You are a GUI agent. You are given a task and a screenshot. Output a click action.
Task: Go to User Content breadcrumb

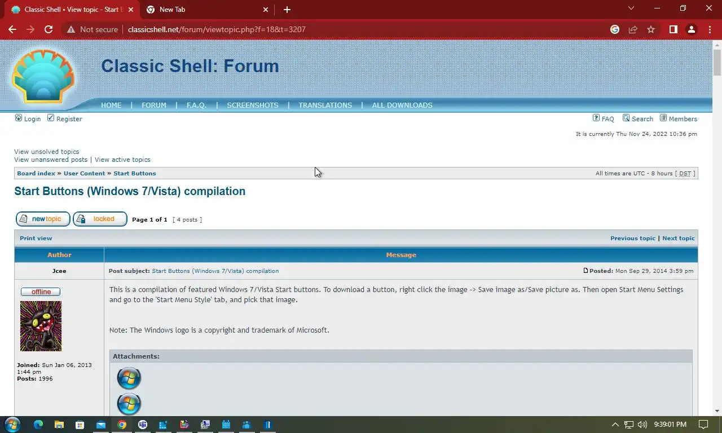(84, 174)
